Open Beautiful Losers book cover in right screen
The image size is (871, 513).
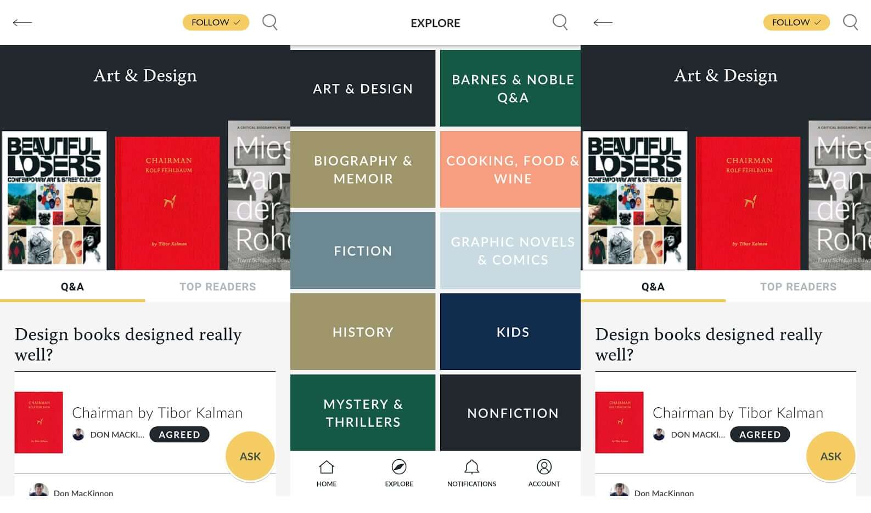pos(635,201)
